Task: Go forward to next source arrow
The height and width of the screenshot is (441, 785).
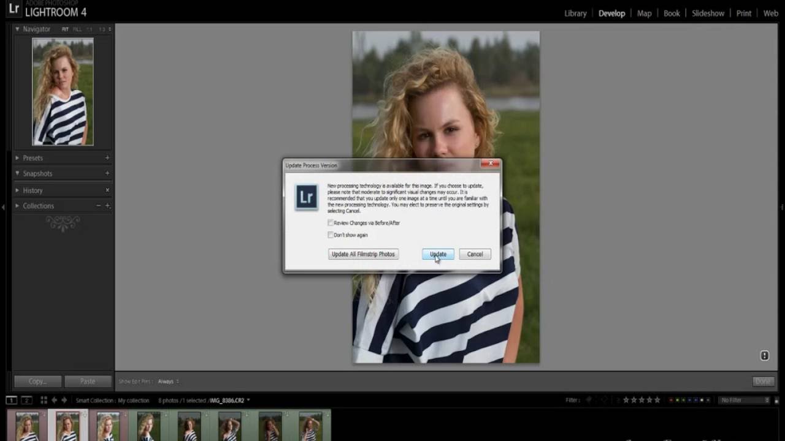Action: pos(64,400)
